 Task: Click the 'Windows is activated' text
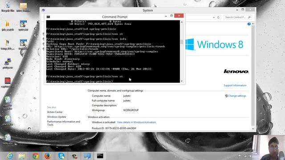tap(103, 122)
